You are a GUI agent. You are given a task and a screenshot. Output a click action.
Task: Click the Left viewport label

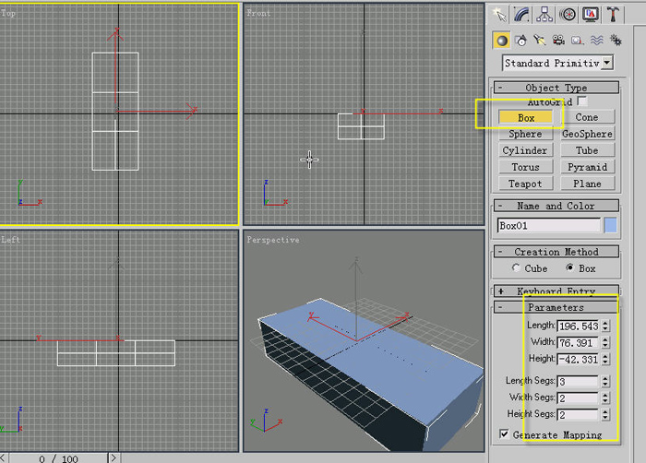pos(10,240)
